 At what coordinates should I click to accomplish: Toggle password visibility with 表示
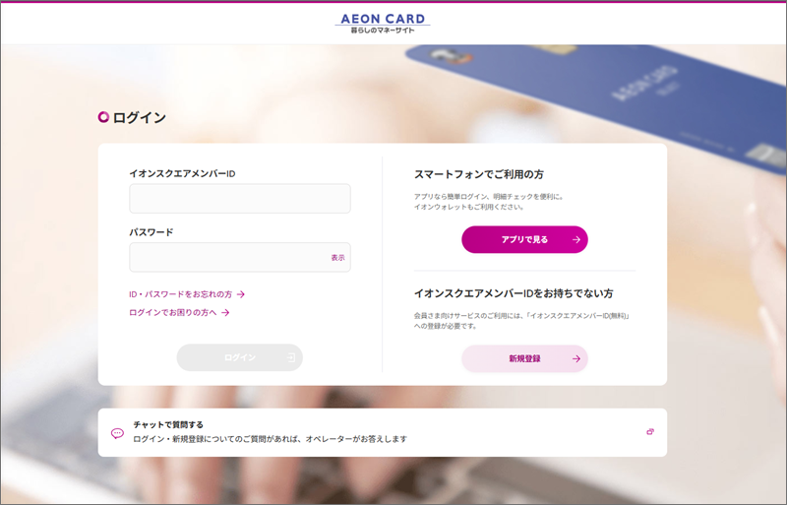tap(337, 258)
